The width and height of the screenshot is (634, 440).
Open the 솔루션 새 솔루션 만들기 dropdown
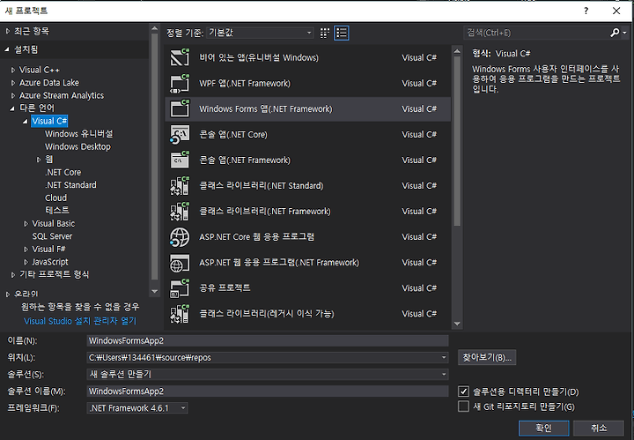[x=444, y=375]
